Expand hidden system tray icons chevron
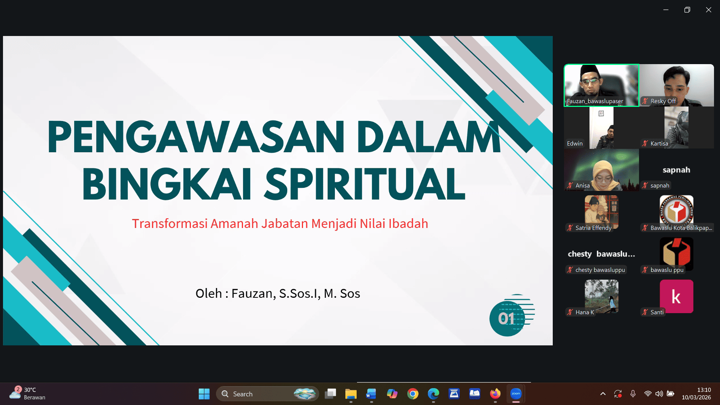 603,394
